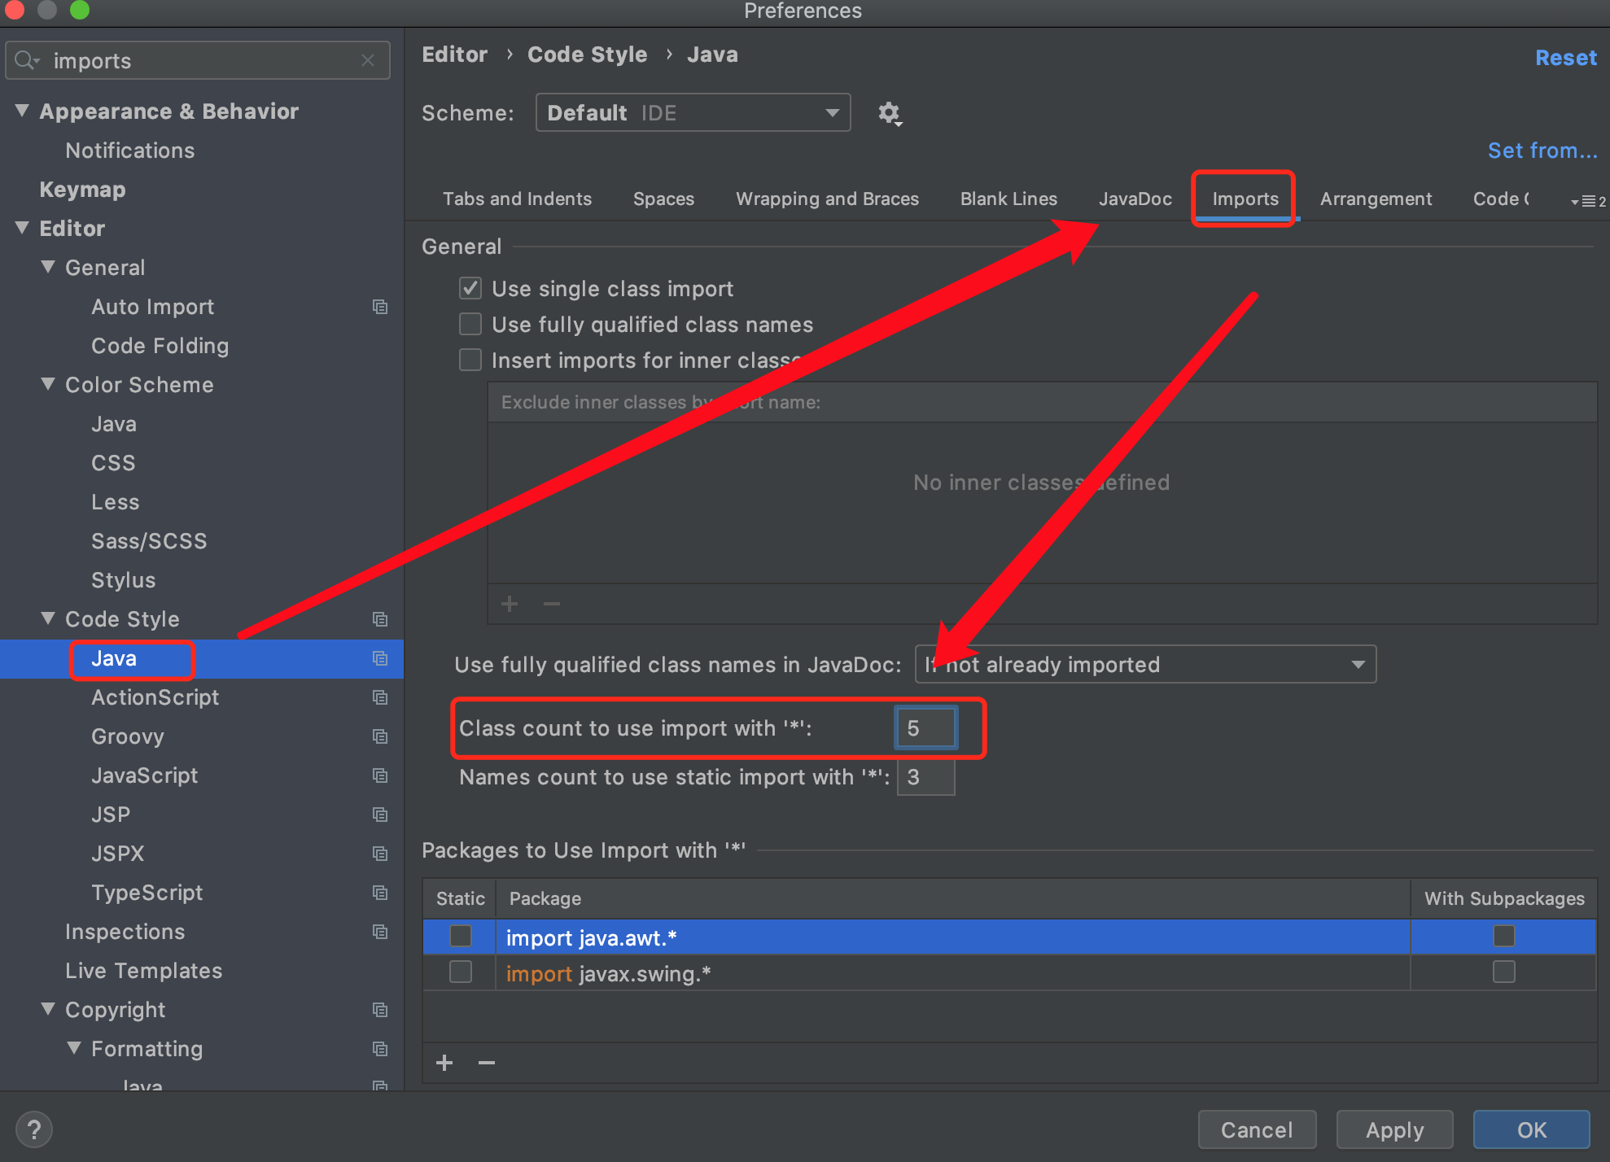Collapse the General tree node
This screenshot has width=1610, height=1162.
[49, 267]
